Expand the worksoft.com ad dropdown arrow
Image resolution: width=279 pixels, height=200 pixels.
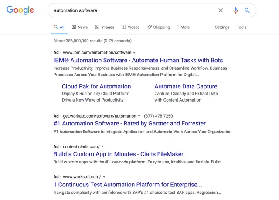pyautogui.click(x=104, y=177)
